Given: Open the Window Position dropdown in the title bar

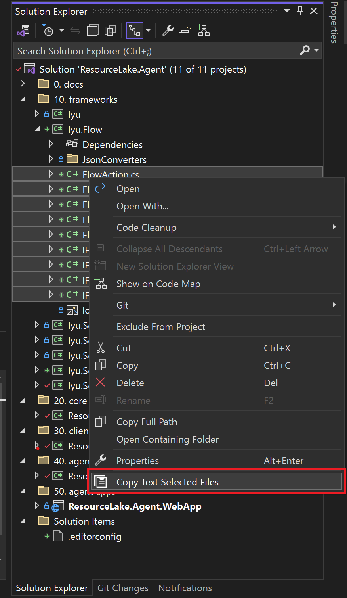Looking at the screenshot, I should (287, 11).
